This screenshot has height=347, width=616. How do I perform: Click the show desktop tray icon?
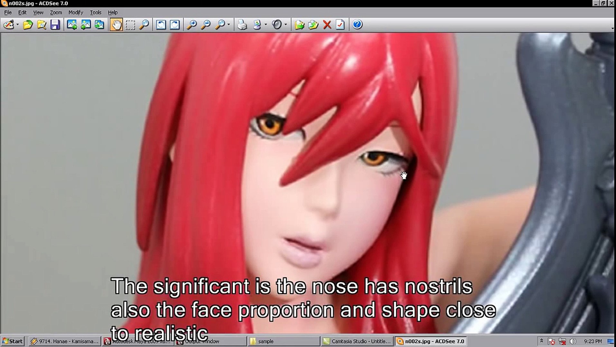pos(610,341)
